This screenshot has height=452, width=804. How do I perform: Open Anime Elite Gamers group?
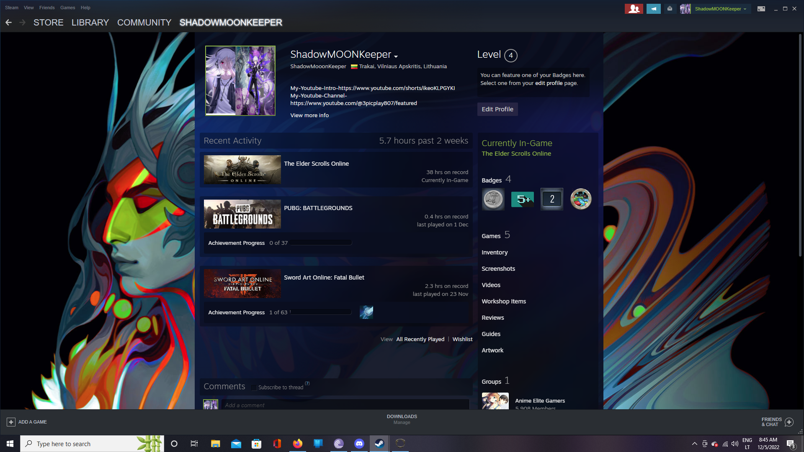(x=540, y=401)
